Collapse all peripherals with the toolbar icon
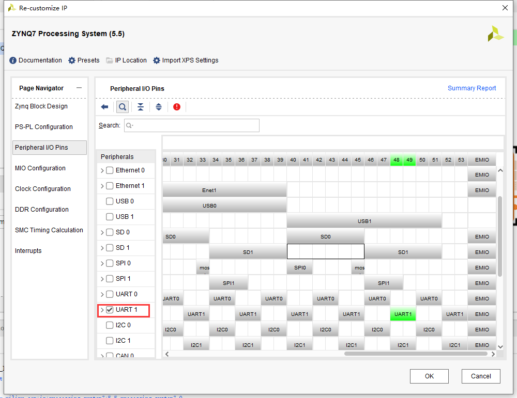Viewport: 517px width, 398px height. click(141, 107)
